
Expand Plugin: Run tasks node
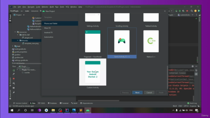click(x=17, y=70)
